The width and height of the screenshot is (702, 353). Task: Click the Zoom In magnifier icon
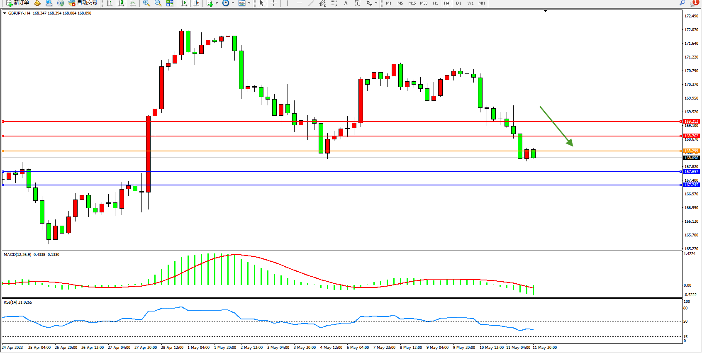pyautogui.click(x=146, y=3)
